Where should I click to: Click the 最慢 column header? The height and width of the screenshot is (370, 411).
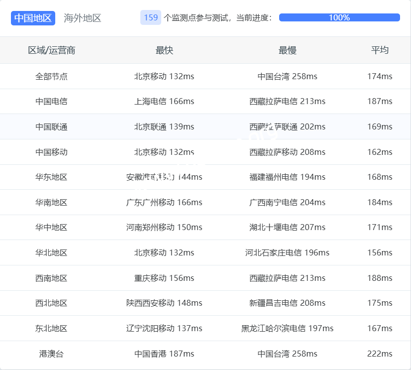pos(287,50)
